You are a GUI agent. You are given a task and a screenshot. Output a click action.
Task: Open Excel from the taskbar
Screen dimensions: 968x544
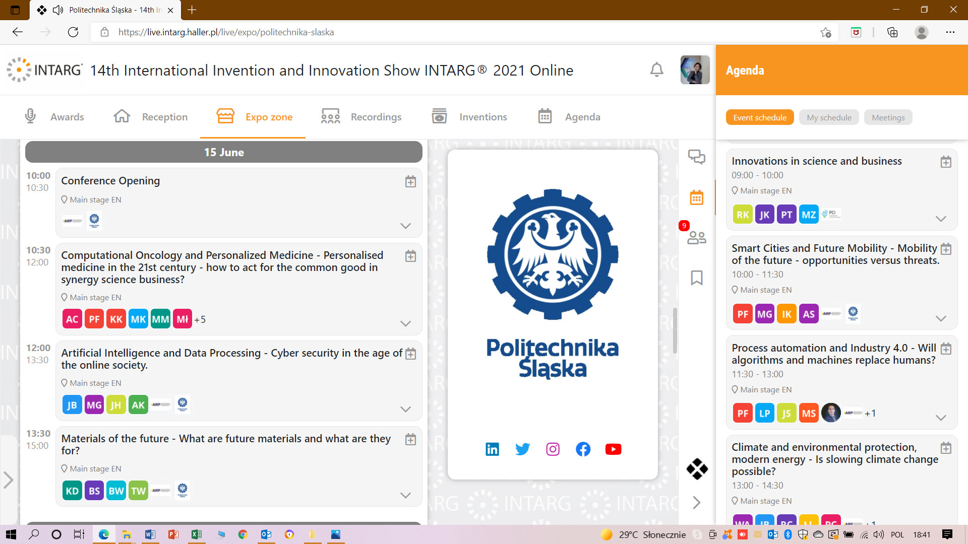click(196, 534)
